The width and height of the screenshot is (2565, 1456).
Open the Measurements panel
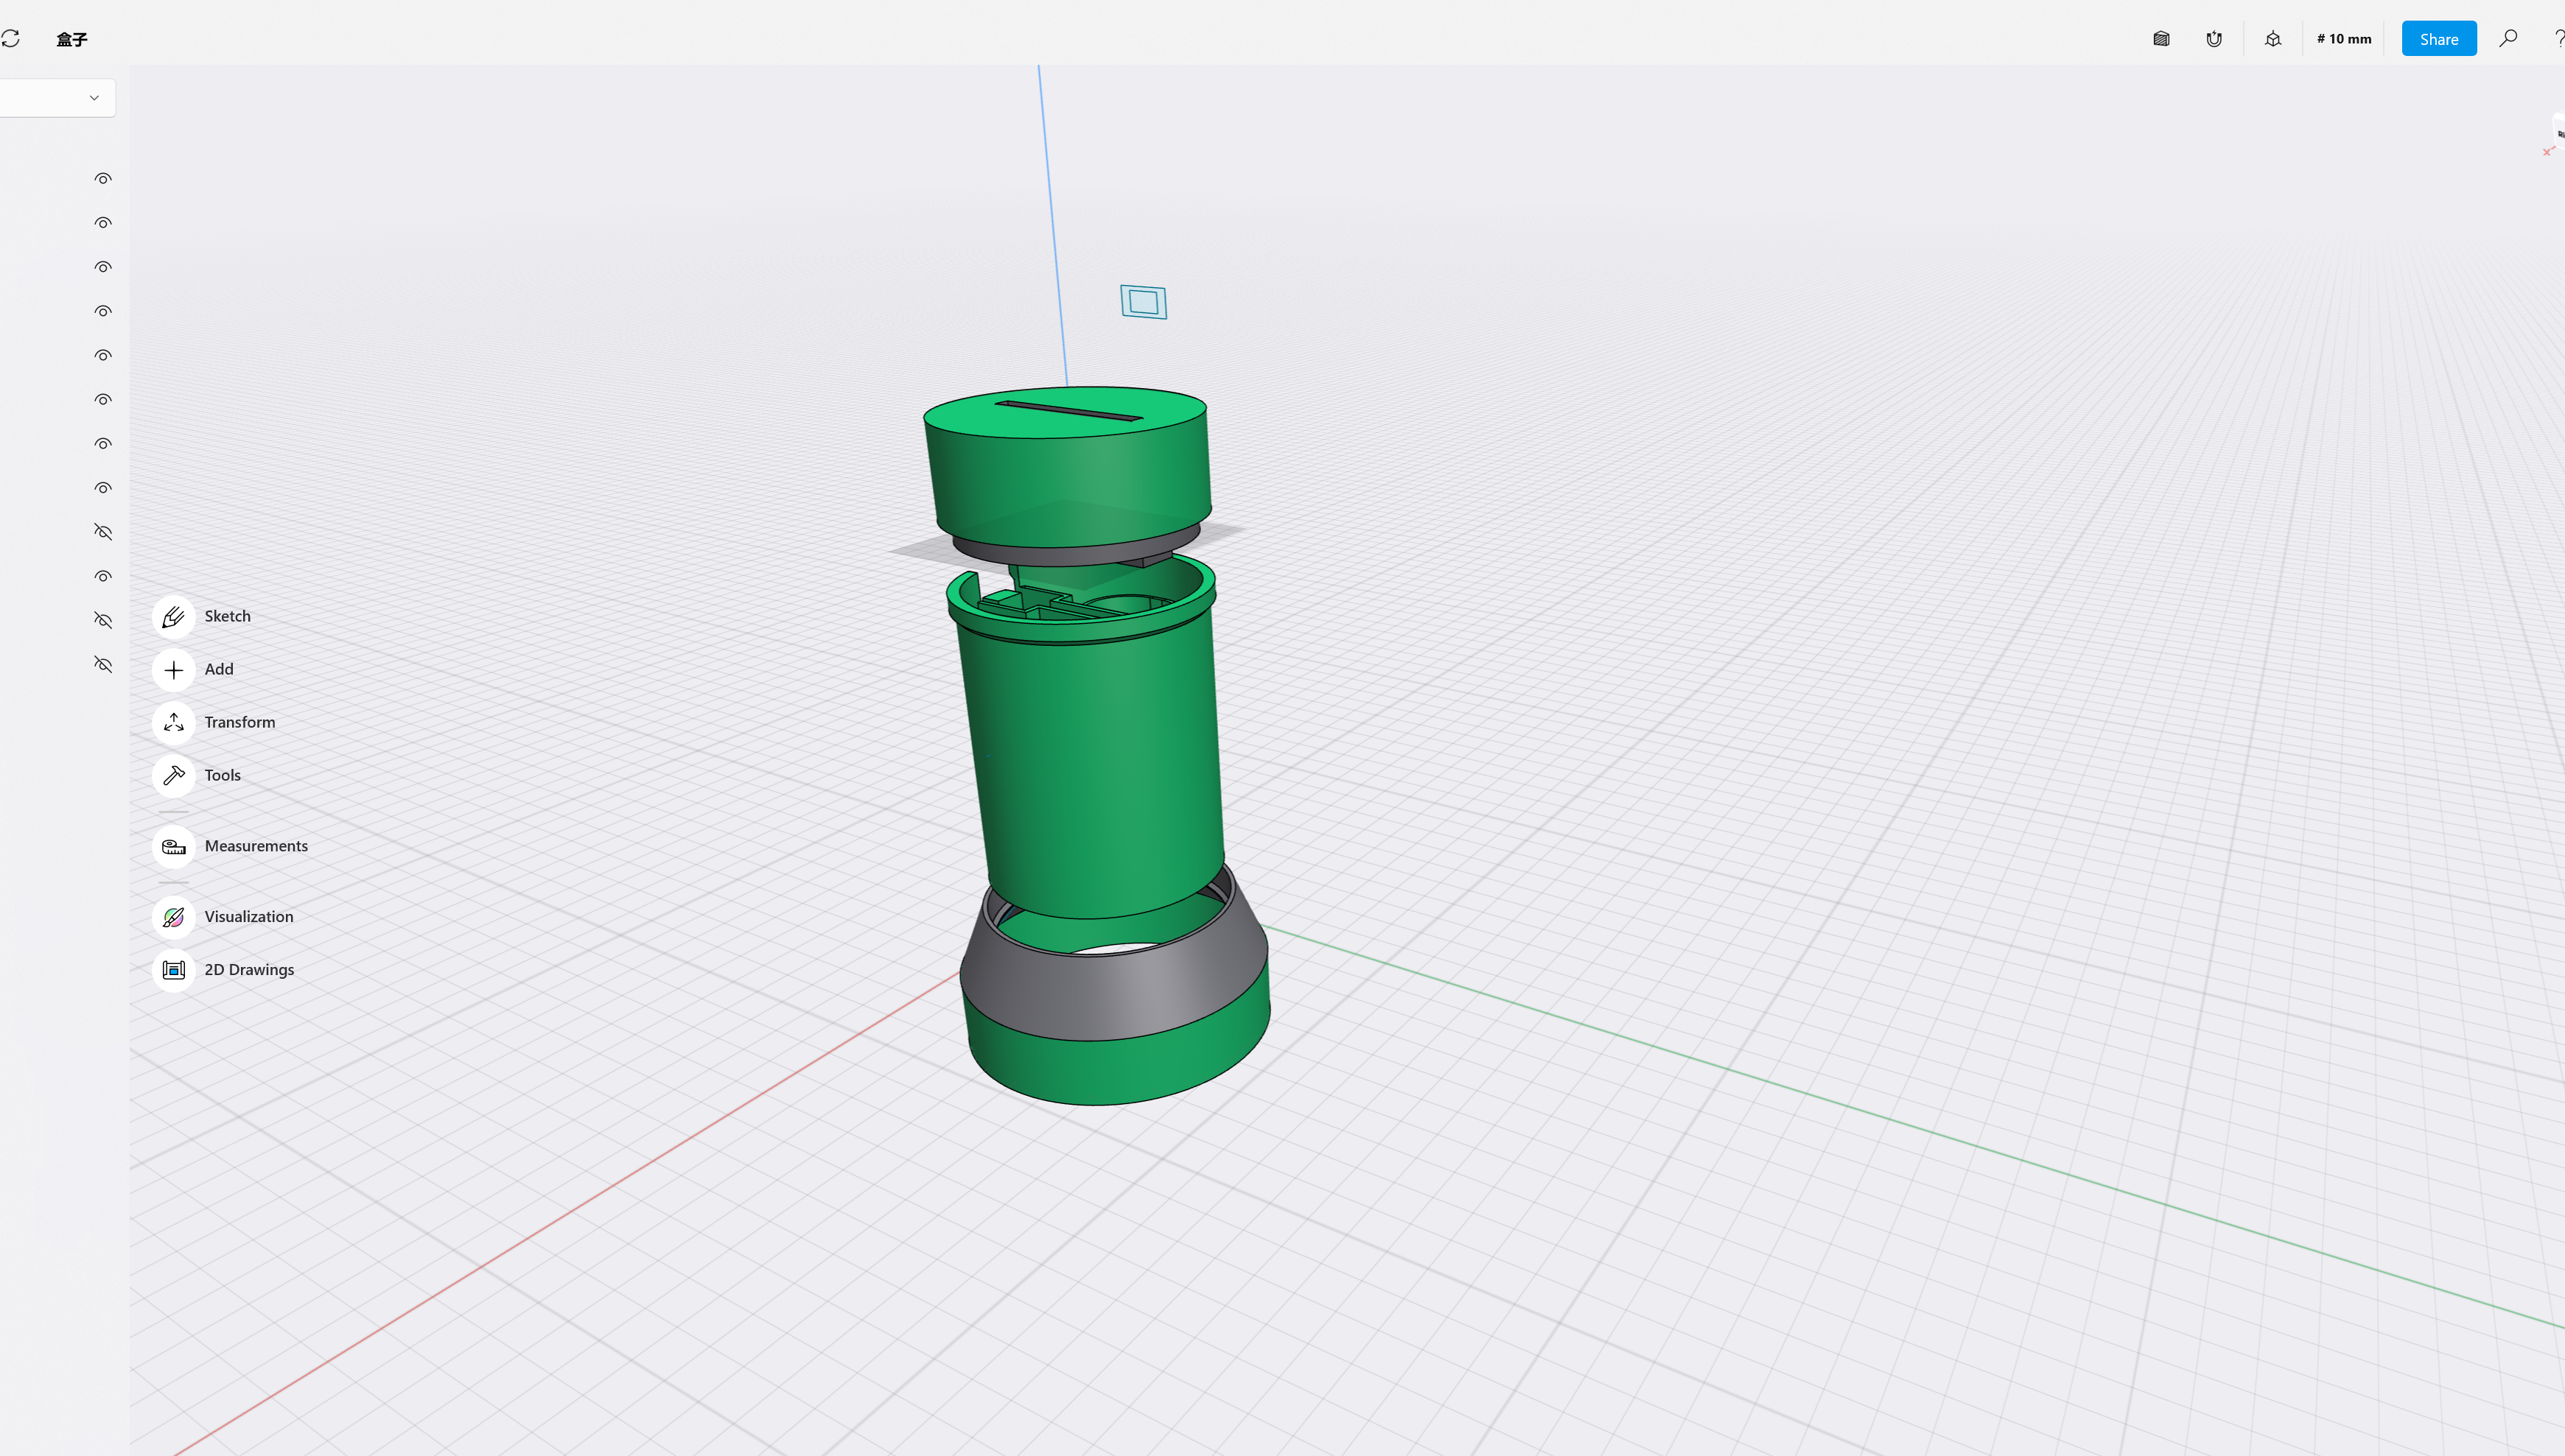173,846
